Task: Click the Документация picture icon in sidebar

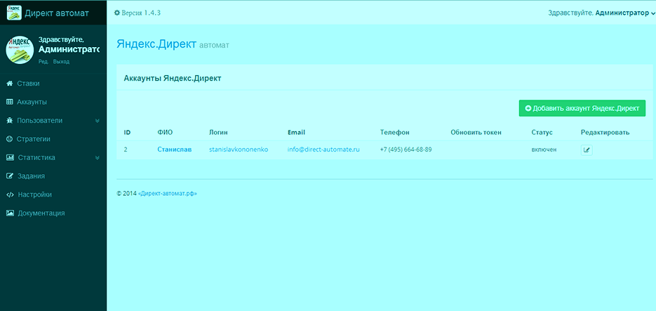Action: (10, 213)
